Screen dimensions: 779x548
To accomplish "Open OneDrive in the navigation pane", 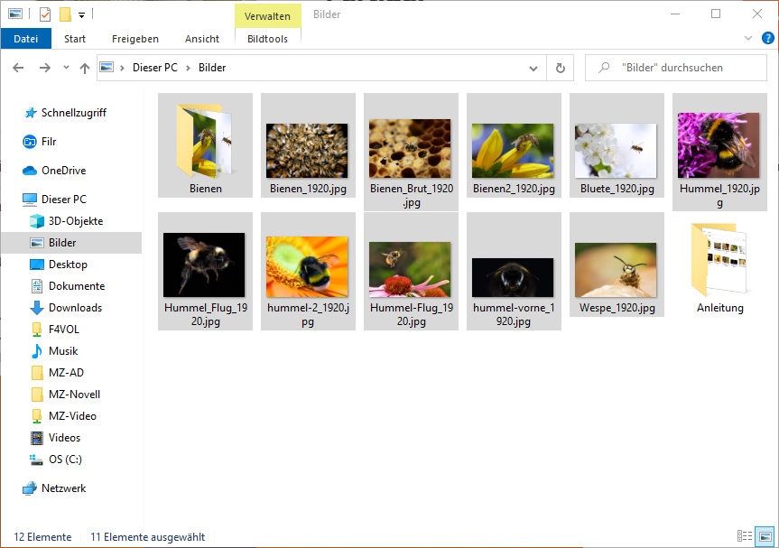I will pyautogui.click(x=54, y=171).
